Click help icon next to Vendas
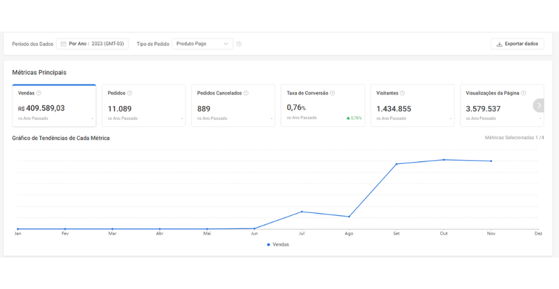 [x=39, y=93]
